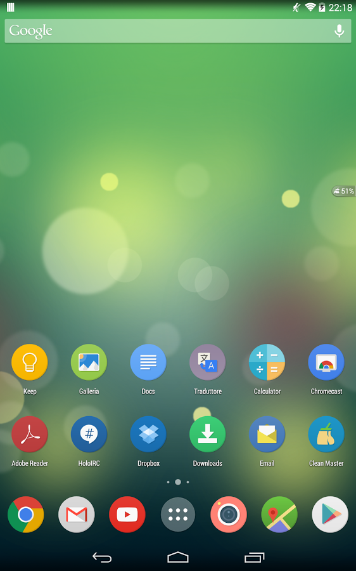
Task: Open the Recent apps overview
Action: click(254, 557)
